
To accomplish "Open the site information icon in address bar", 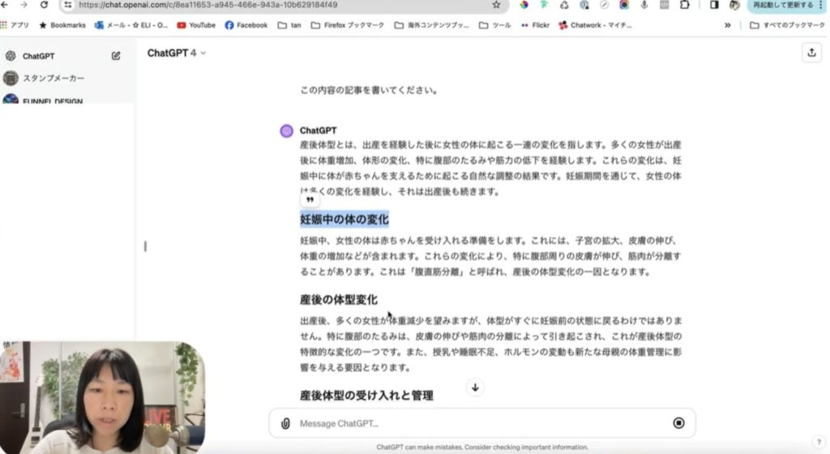I will [68, 5].
